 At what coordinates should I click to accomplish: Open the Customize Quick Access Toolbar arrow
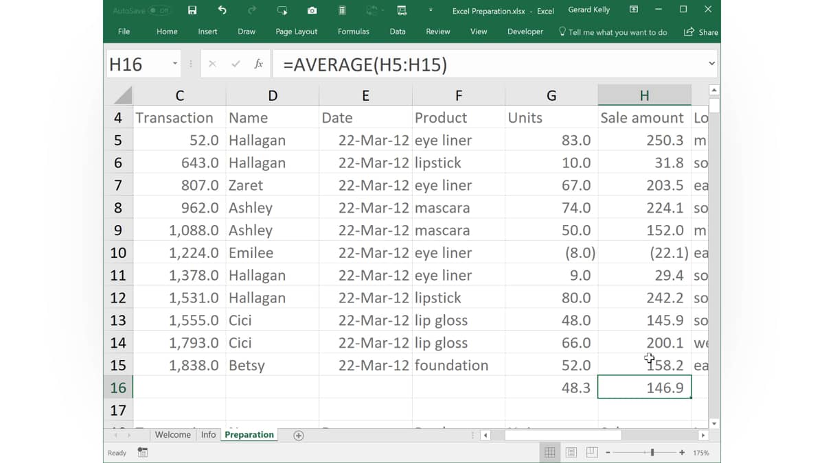pyautogui.click(x=431, y=10)
